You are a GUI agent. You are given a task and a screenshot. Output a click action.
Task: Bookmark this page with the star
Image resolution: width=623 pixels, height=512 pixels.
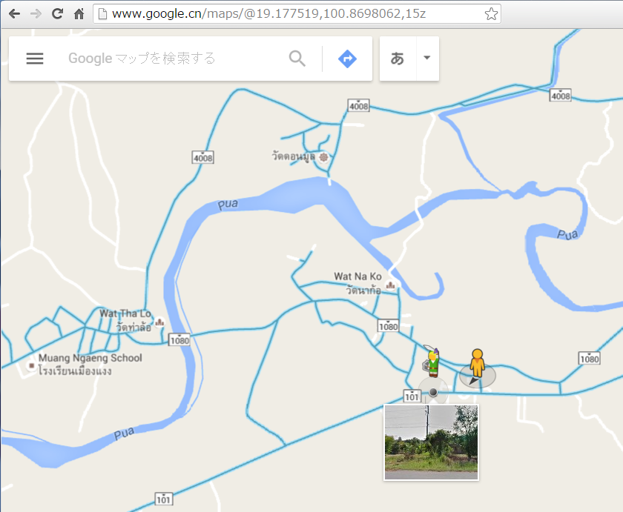pos(491,14)
